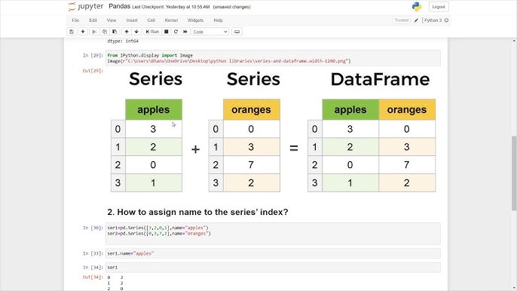The width and height of the screenshot is (517, 291).
Task: Open the Kernel menu
Action: pyautogui.click(x=171, y=20)
